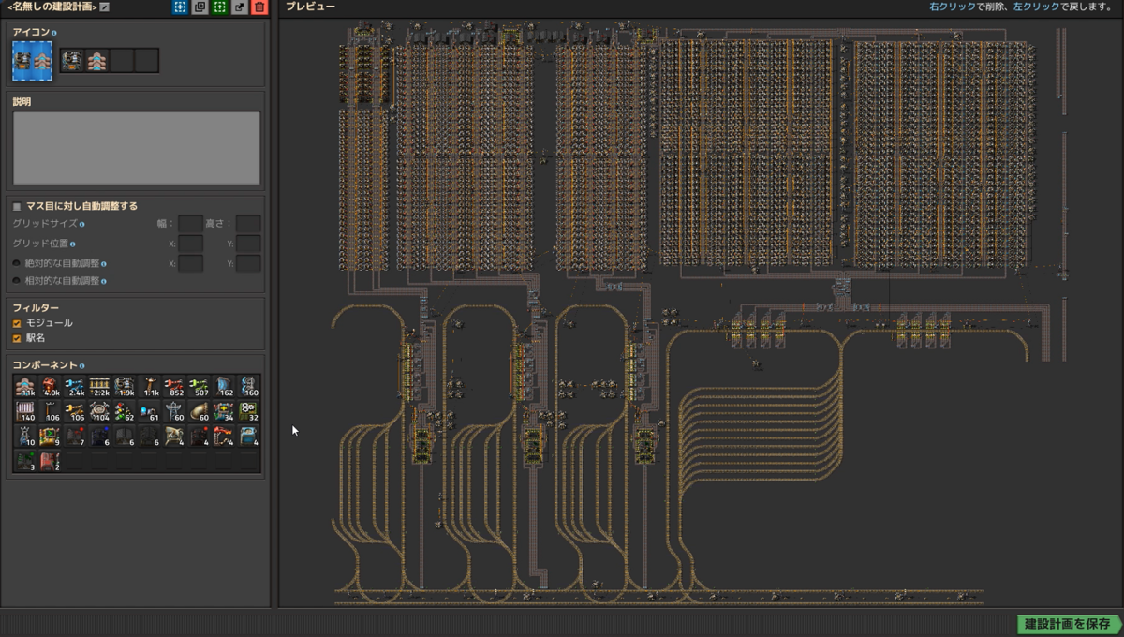Click the component showing count 104

coord(100,411)
